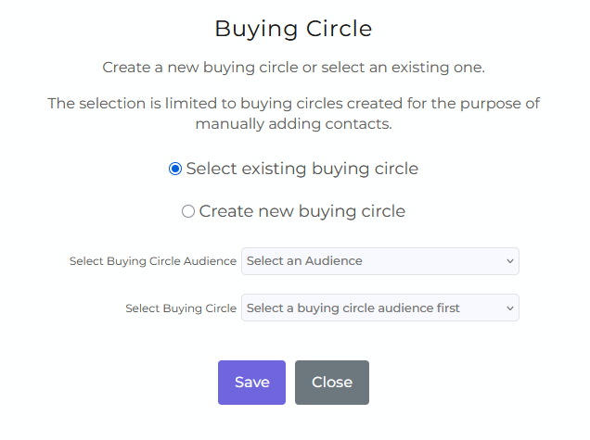Click the 'Select Buying Circle Audience' field label
This screenshot has height=440, width=590.
pos(153,261)
